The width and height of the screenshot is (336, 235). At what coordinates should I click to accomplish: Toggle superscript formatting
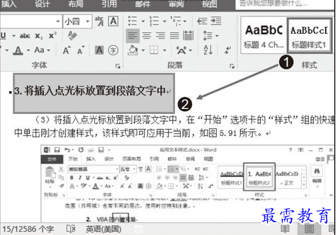(53, 35)
